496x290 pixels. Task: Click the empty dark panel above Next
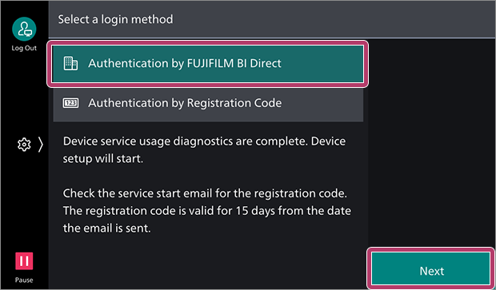coord(431,144)
